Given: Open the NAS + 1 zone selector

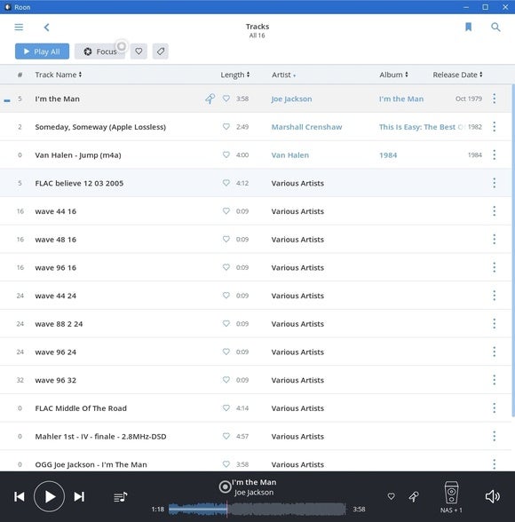Looking at the screenshot, I should (x=451, y=497).
